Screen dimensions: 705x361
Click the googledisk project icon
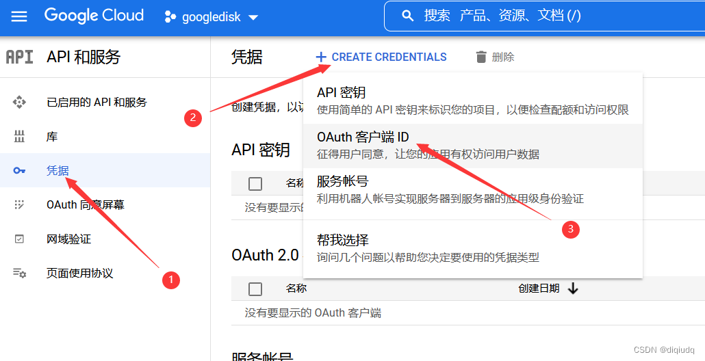170,17
